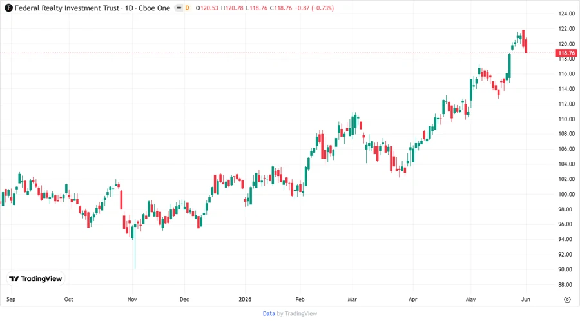The width and height of the screenshot is (580, 321).
Task: Click the 106.00 price axis label
Action: 566,149
